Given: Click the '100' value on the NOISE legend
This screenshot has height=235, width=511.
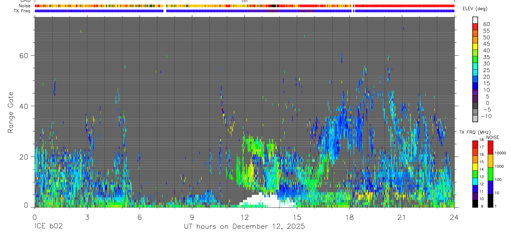Looking at the screenshot, I should [498, 180].
